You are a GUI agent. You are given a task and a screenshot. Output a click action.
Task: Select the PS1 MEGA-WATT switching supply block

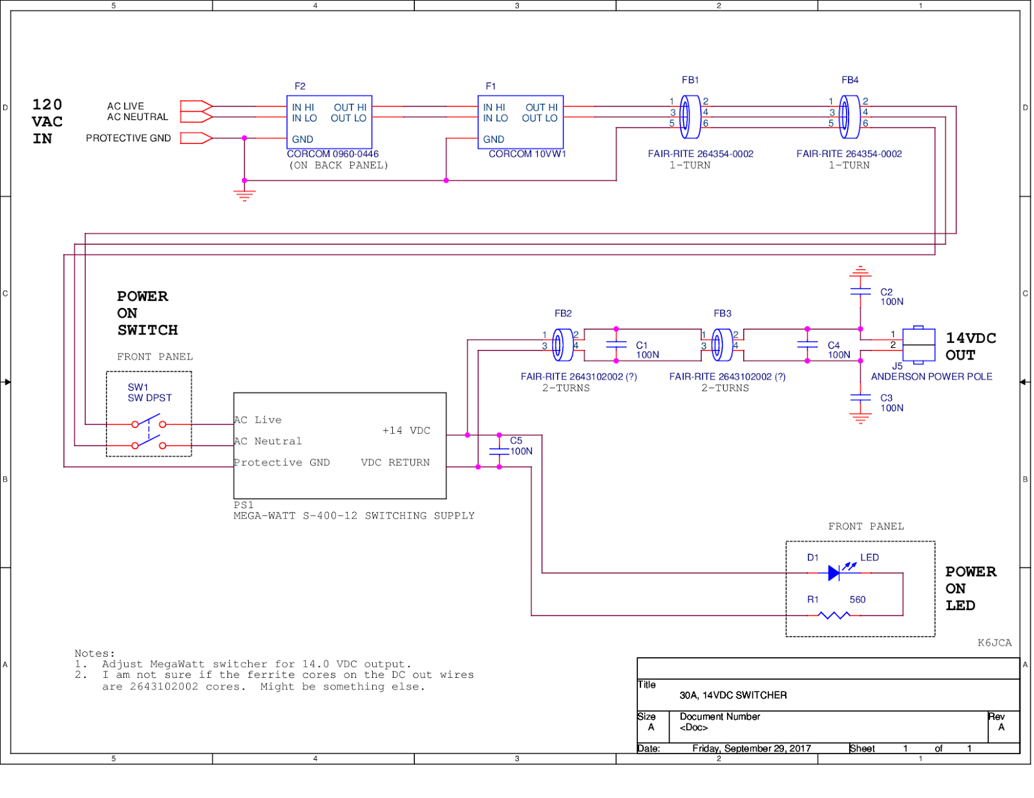click(340, 445)
